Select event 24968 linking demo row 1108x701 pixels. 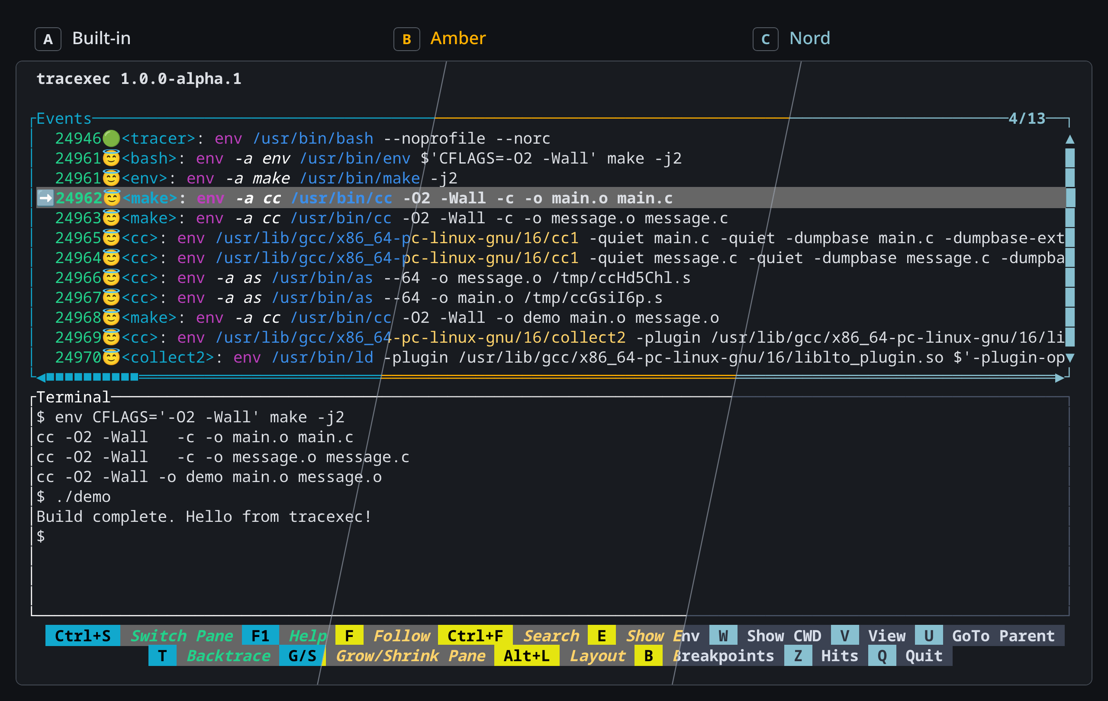click(x=551, y=318)
